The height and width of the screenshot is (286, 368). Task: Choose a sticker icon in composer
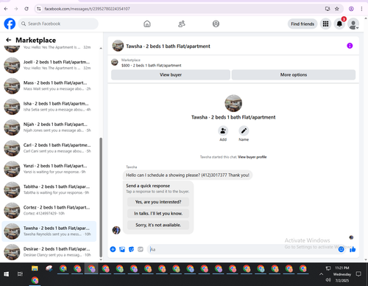point(131,249)
